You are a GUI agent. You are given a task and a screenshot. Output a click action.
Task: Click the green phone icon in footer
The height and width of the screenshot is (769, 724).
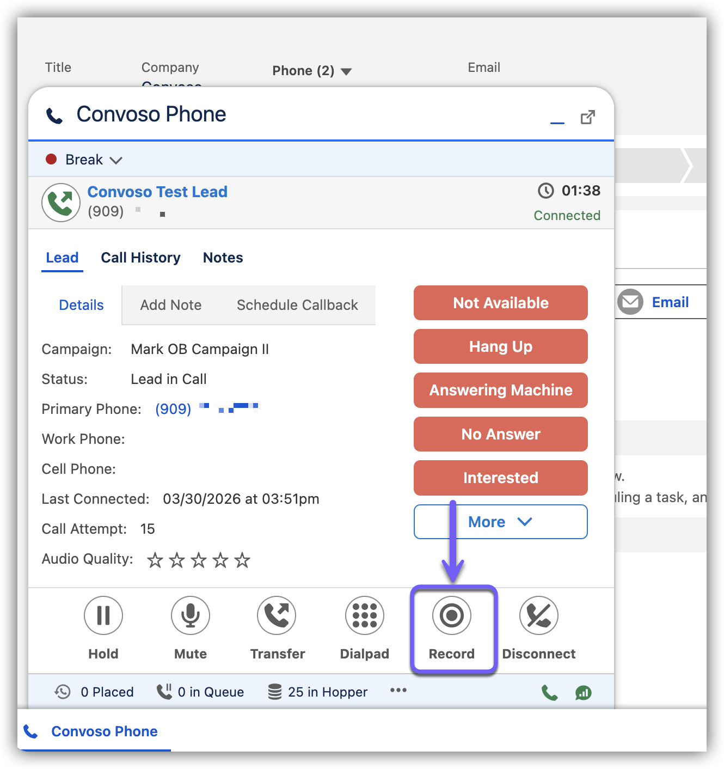pyautogui.click(x=550, y=693)
